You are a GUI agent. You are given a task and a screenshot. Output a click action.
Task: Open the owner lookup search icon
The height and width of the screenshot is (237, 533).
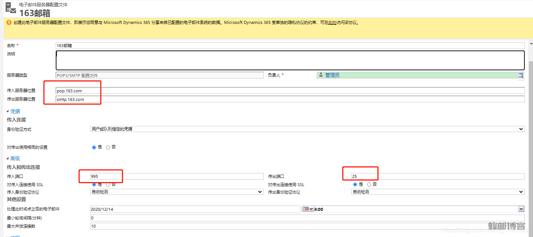click(x=520, y=76)
